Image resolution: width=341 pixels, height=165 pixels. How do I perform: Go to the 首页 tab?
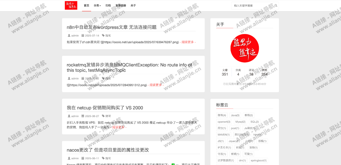(87, 6)
